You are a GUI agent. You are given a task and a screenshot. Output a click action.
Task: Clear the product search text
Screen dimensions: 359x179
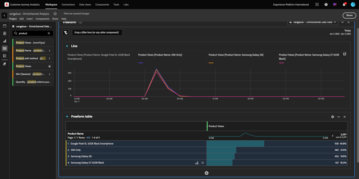(49, 33)
